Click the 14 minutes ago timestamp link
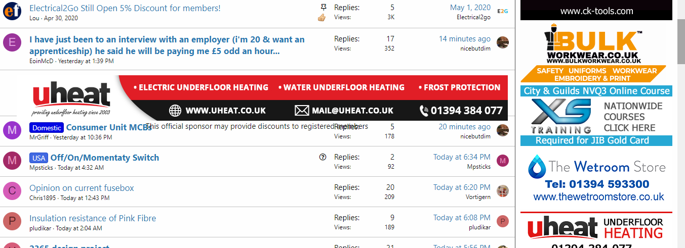The image size is (685, 248). click(464, 38)
